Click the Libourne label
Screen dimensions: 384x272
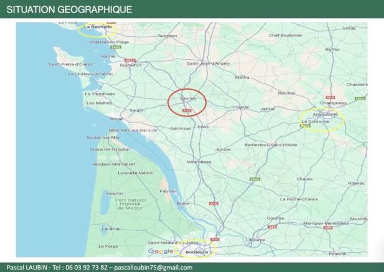click(255, 240)
